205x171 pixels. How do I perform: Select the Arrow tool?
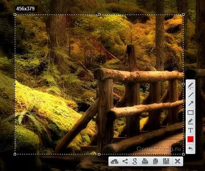pos(190,104)
